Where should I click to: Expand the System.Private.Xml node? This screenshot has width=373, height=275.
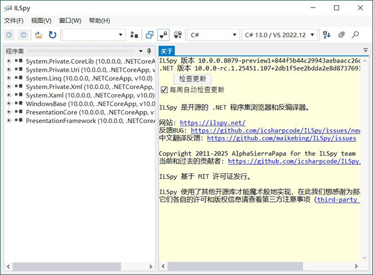click(9, 87)
